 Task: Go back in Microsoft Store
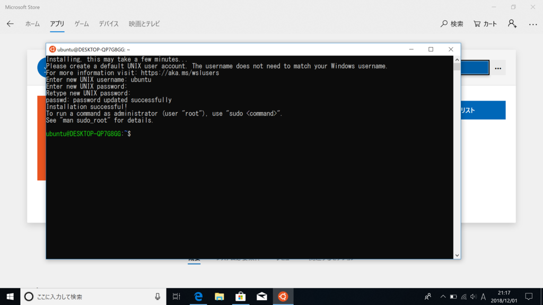click(10, 24)
